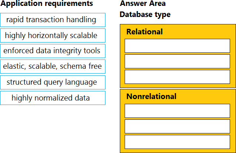This screenshot has height=153, width=236.
Task: Click the bottom empty Nonrelational slot
Action: coord(177,142)
